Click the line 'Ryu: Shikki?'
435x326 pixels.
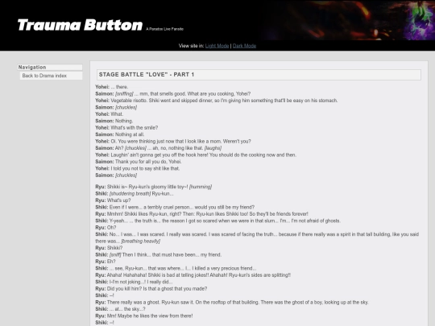(109, 248)
